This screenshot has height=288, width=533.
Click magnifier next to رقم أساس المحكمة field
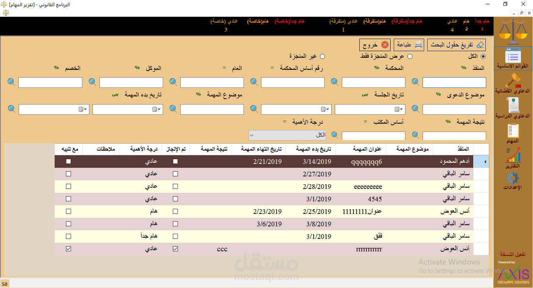point(254,82)
